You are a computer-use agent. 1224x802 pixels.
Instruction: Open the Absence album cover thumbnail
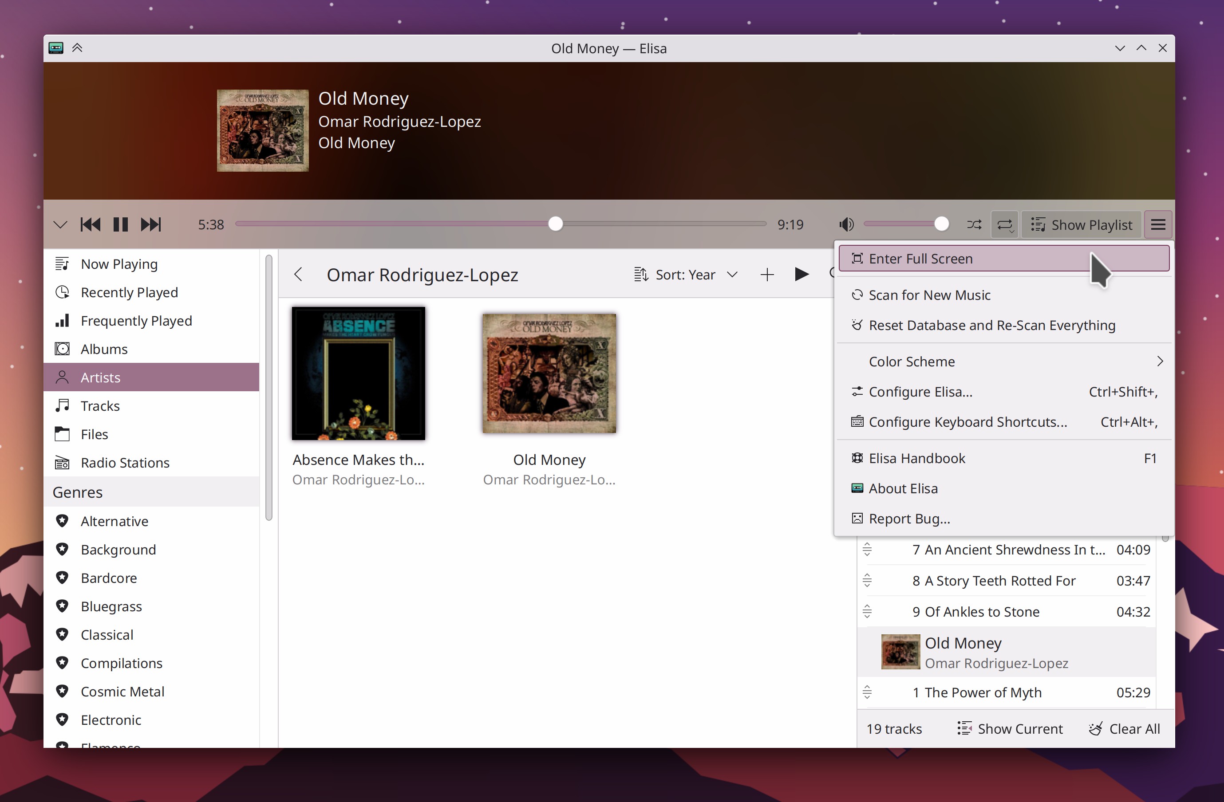(359, 373)
